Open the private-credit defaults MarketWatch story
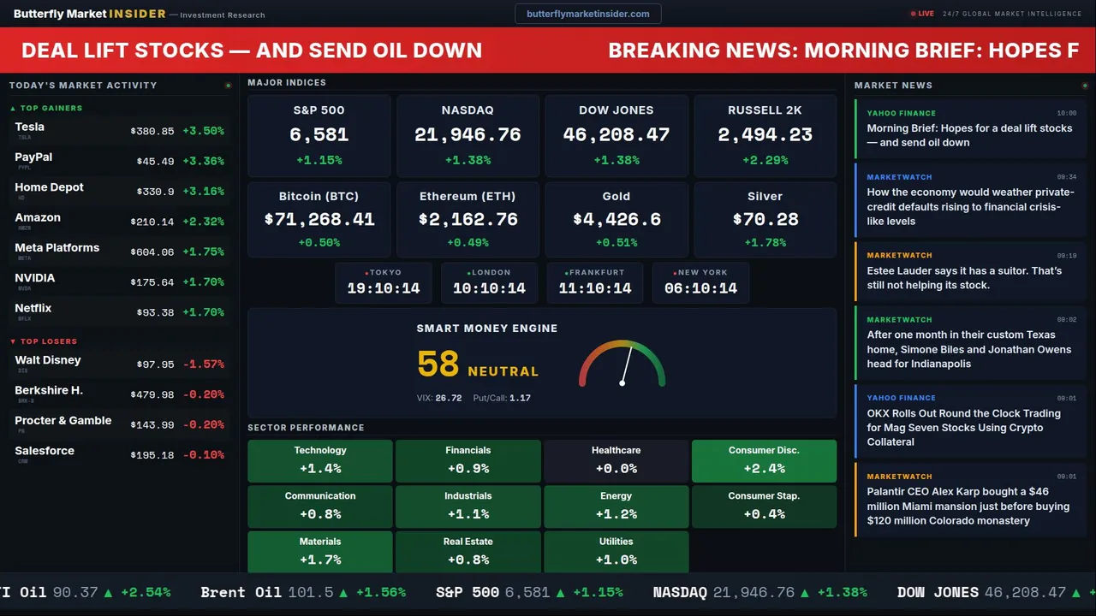Screen dimensions: 1096x616 (971, 200)
